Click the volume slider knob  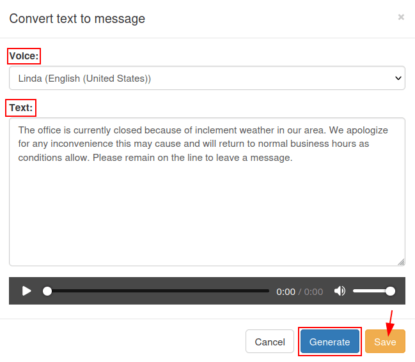390,291
